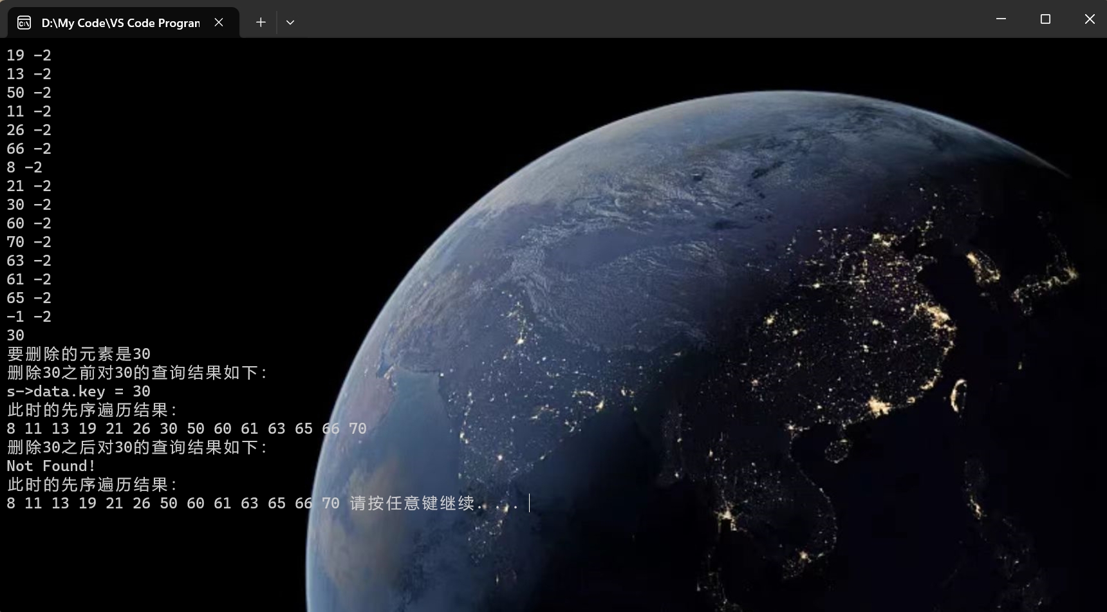Click the terminator line "-1 -2"
The image size is (1107, 612).
click(29, 317)
